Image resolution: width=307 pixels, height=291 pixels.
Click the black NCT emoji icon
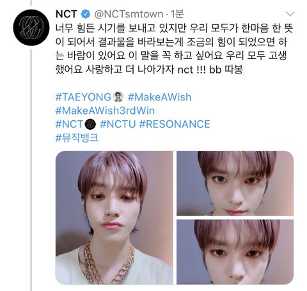coord(90,124)
